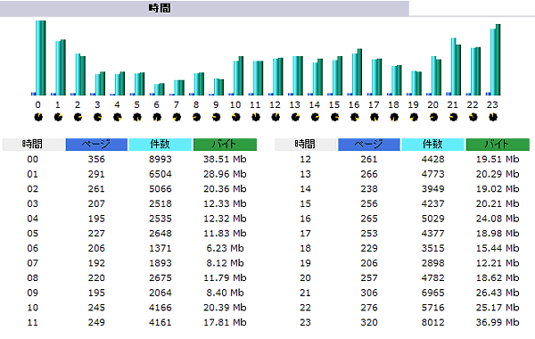Click the chart bar for hour 23

[x=496, y=60]
